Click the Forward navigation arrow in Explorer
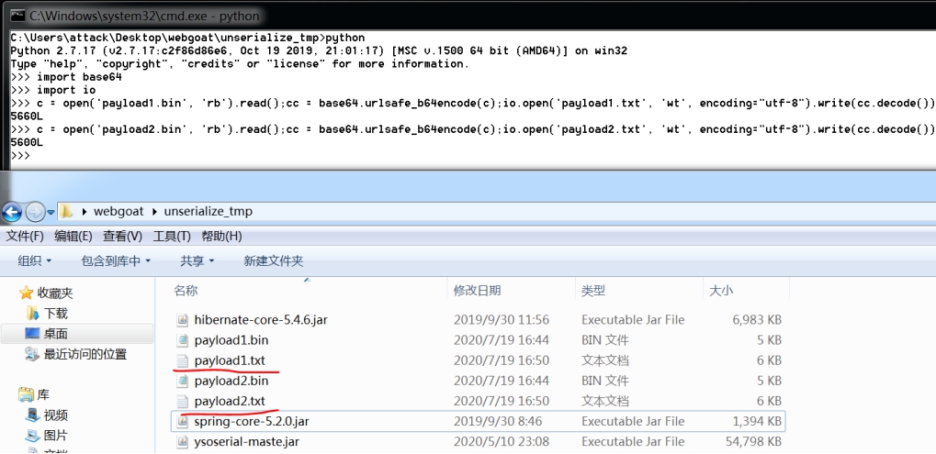Screen dimensions: 936x454 click(35, 212)
